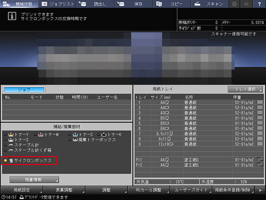266x200 pixels.
Task: Select the PI2 塗工紙G row
Action: [199, 165]
